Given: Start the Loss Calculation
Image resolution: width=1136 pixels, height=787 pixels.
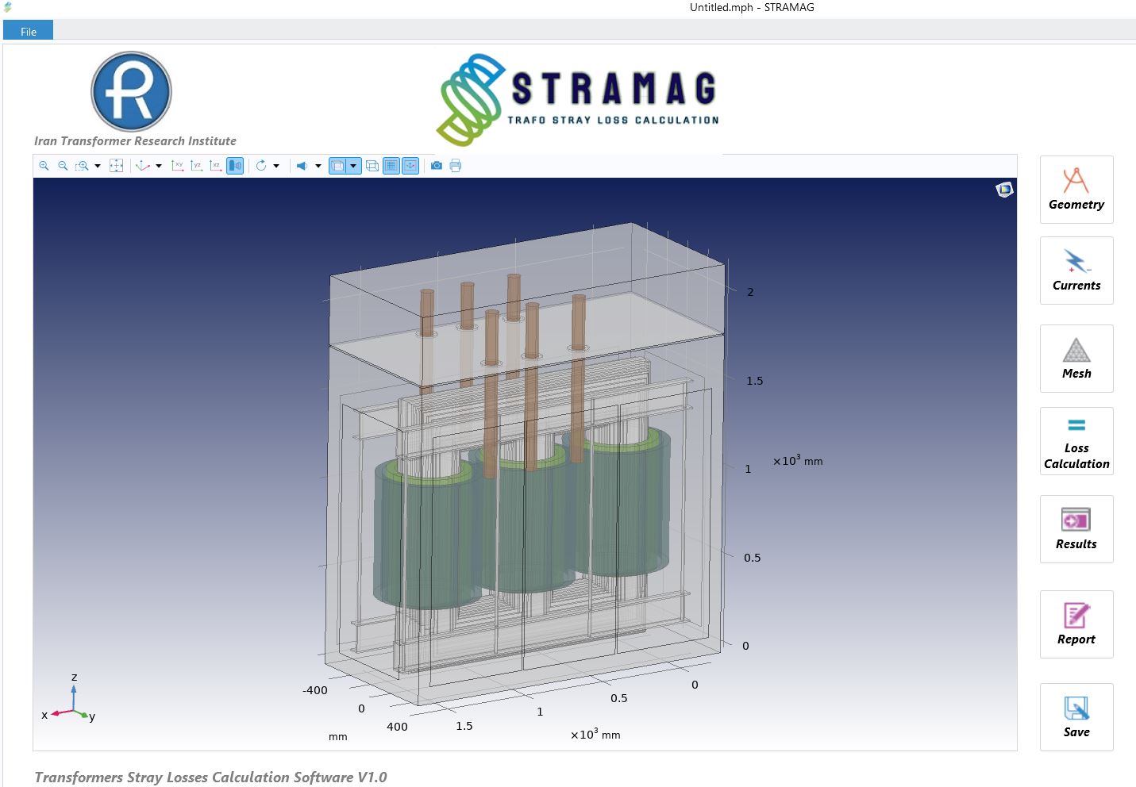Looking at the screenshot, I should [1076, 441].
